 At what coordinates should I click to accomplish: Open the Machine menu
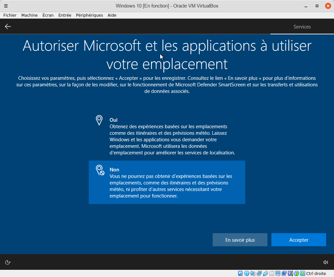29,15
